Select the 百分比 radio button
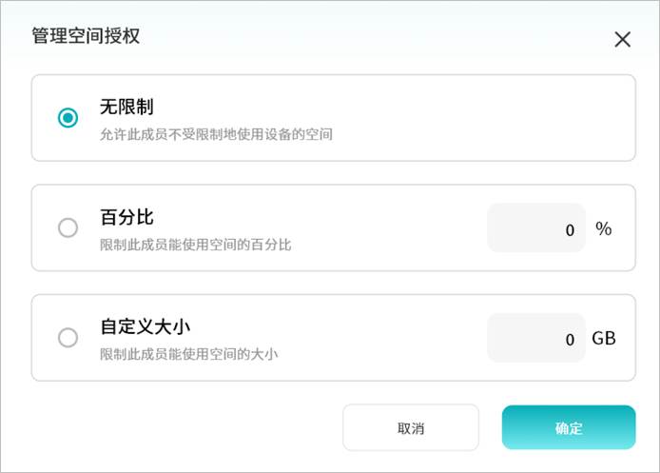Screen dimensions: 660x473 (x=68, y=228)
